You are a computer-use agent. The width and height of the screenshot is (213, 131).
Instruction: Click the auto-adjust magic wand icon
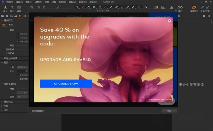[x=58, y=7]
